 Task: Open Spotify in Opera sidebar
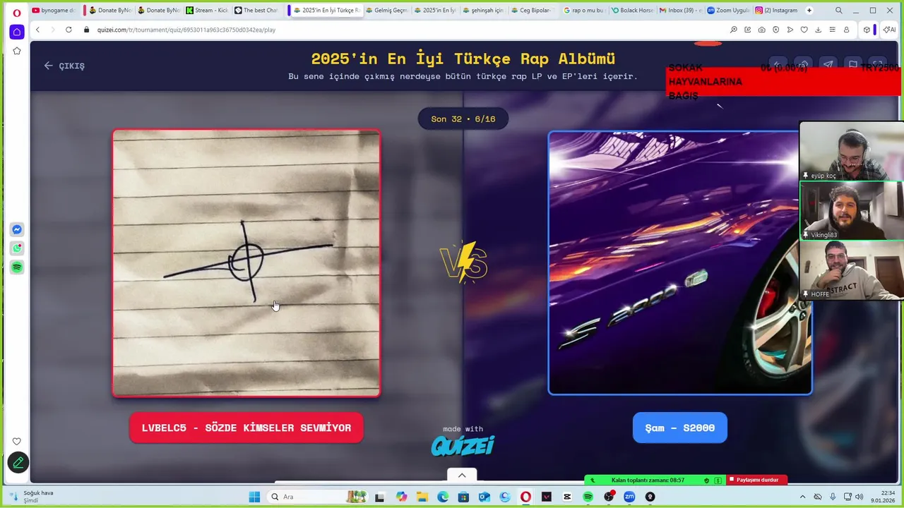pyautogui.click(x=17, y=267)
